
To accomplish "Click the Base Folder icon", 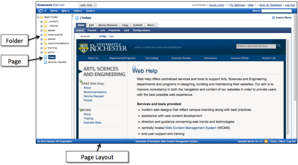I will coord(41,17).
